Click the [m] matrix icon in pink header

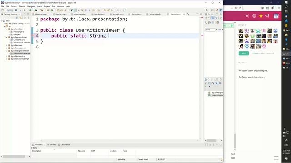[246, 16]
